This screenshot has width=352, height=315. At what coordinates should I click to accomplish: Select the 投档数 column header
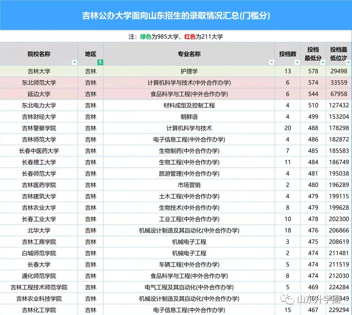[287, 54]
